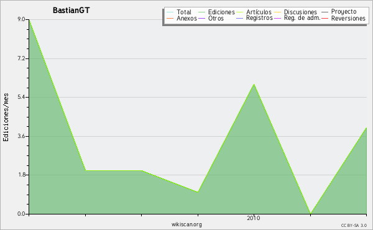Click the 2010 x-axis label
Screen dimensions: 373x230
click(254, 218)
